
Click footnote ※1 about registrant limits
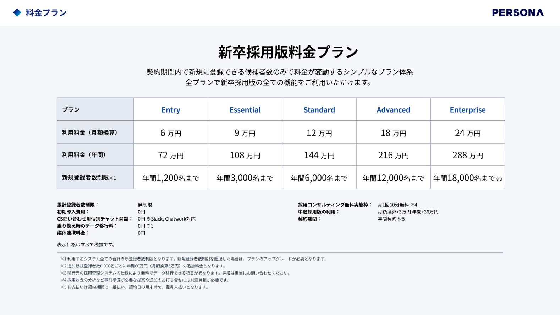tap(194, 259)
